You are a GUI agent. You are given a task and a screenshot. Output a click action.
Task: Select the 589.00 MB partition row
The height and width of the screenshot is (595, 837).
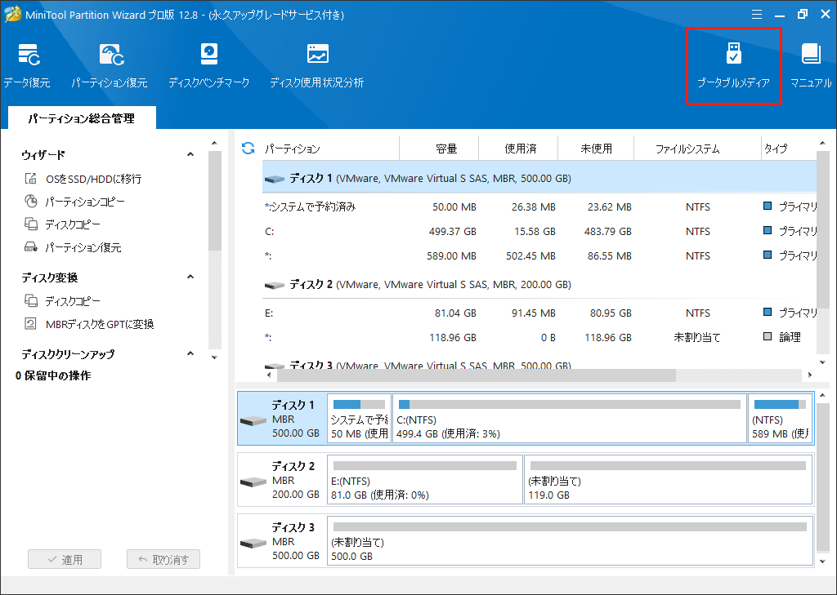pyautogui.click(x=539, y=256)
